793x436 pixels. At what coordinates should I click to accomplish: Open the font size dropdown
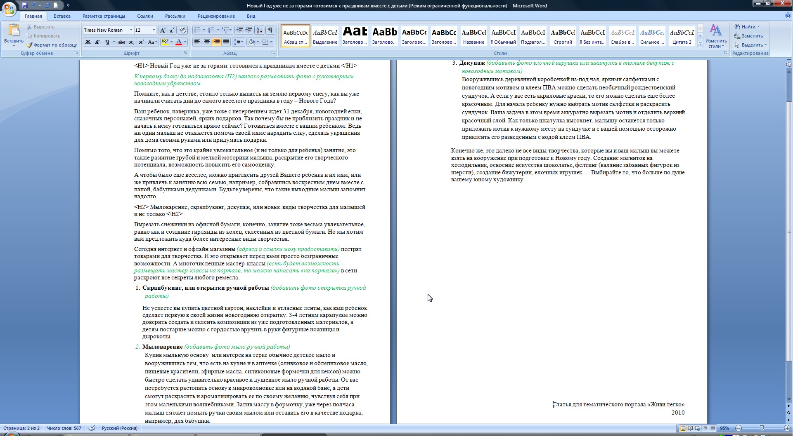154,30
